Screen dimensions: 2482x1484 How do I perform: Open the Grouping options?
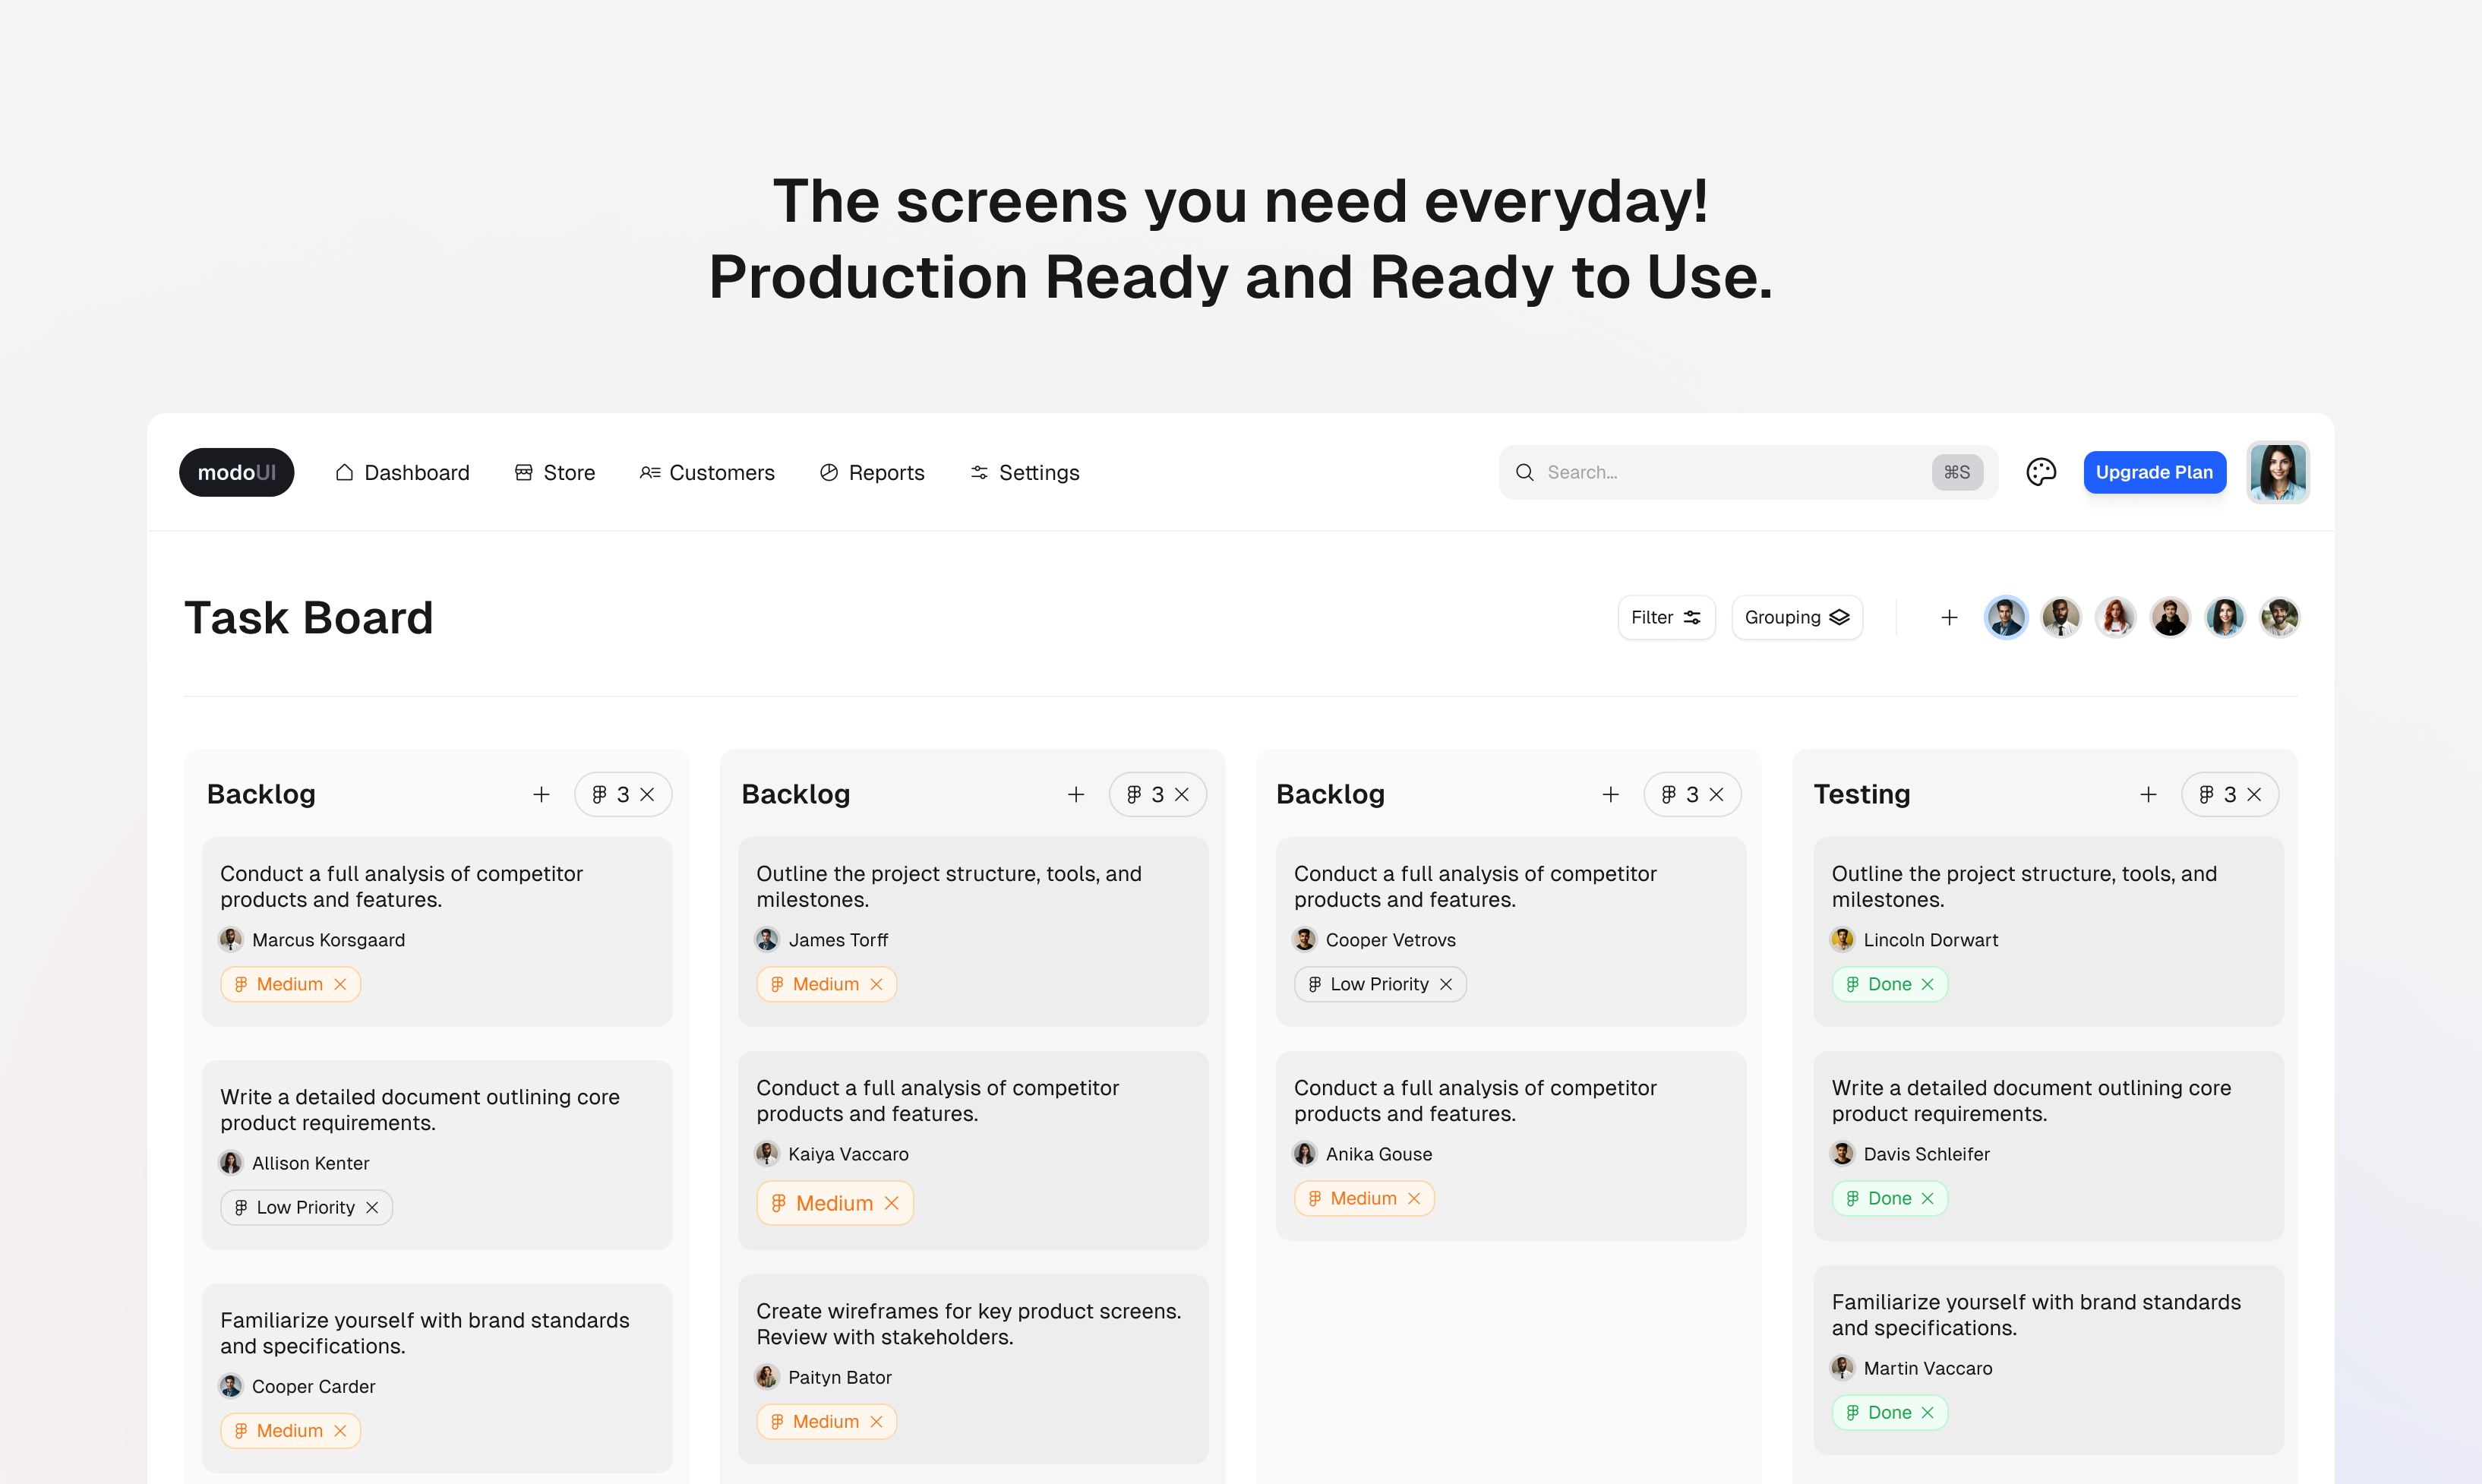coord(1796,617)
